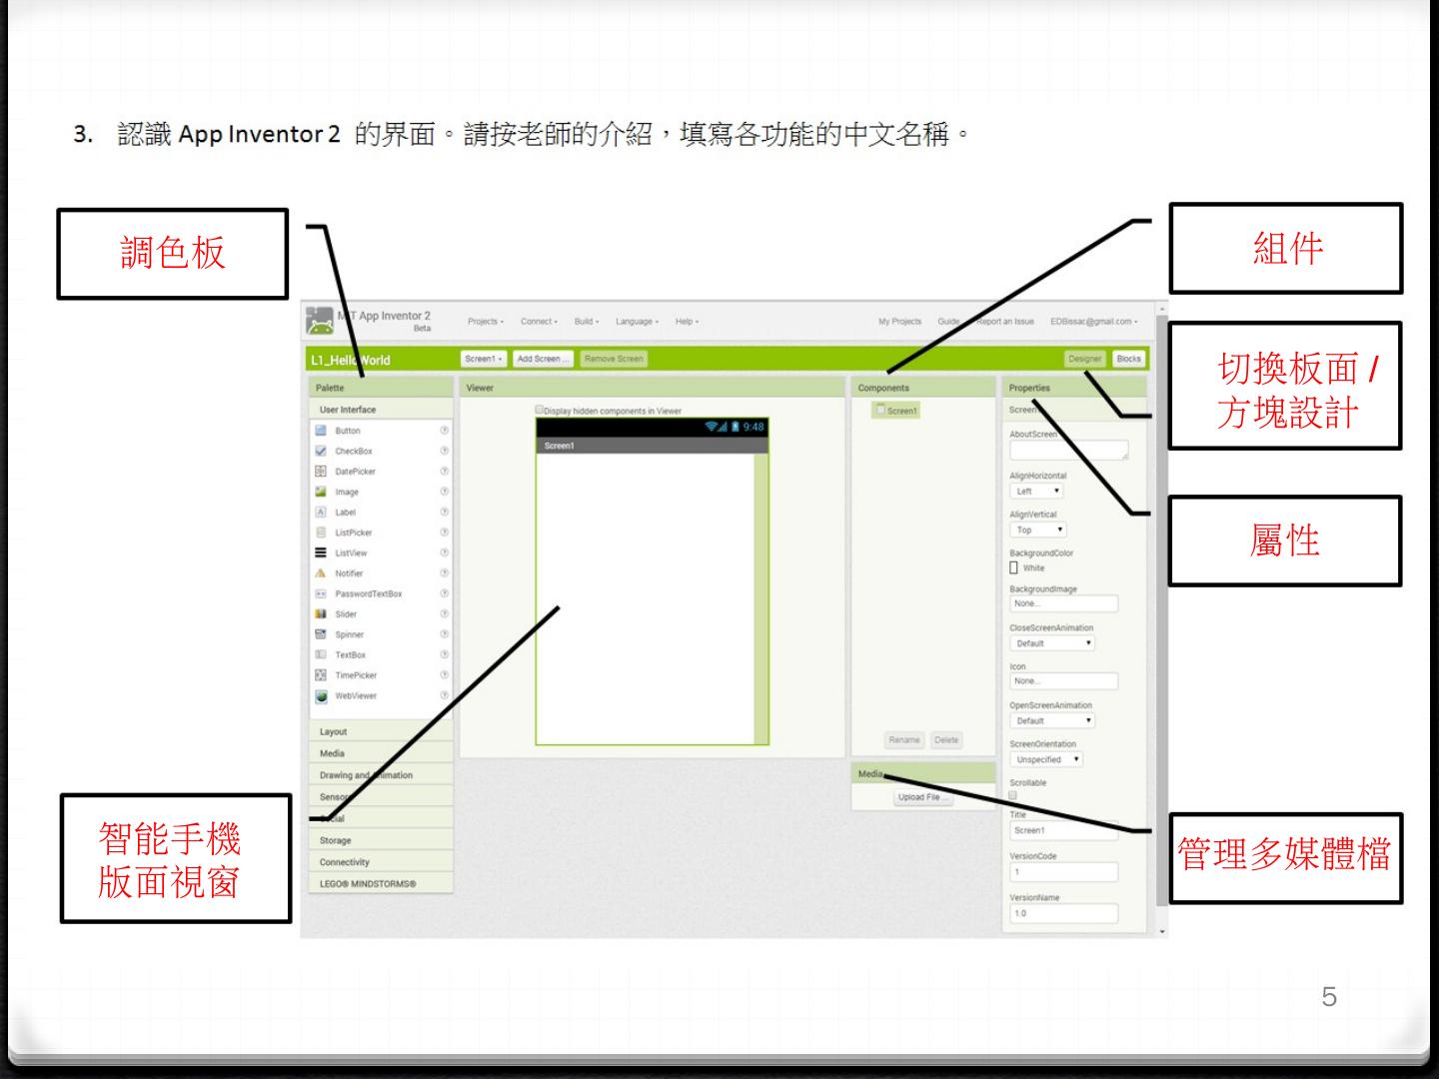Open help icon beside ListView
This screenshot has width=1439, height=1079.
(x=444, y=552)
